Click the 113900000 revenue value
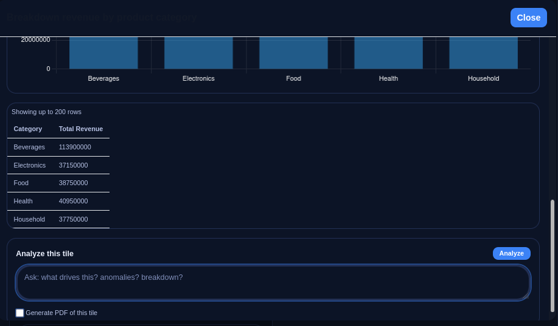Image resolution: width=558 pixels, height=326 pixels. (x=75, y=147)
